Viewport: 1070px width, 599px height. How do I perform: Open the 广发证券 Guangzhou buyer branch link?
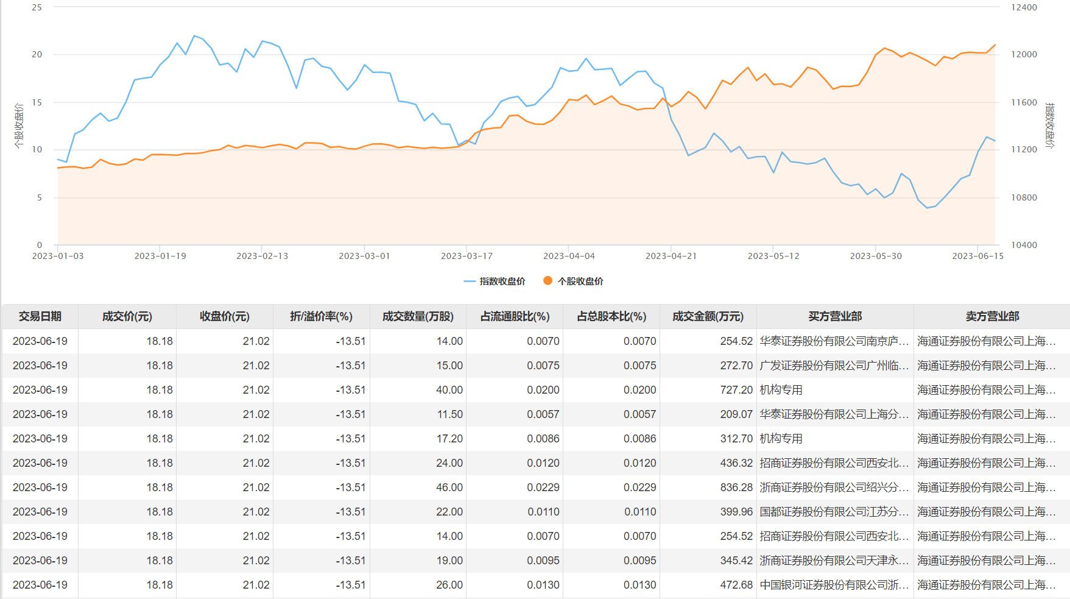pyautogui.click(x=834, y=366)
